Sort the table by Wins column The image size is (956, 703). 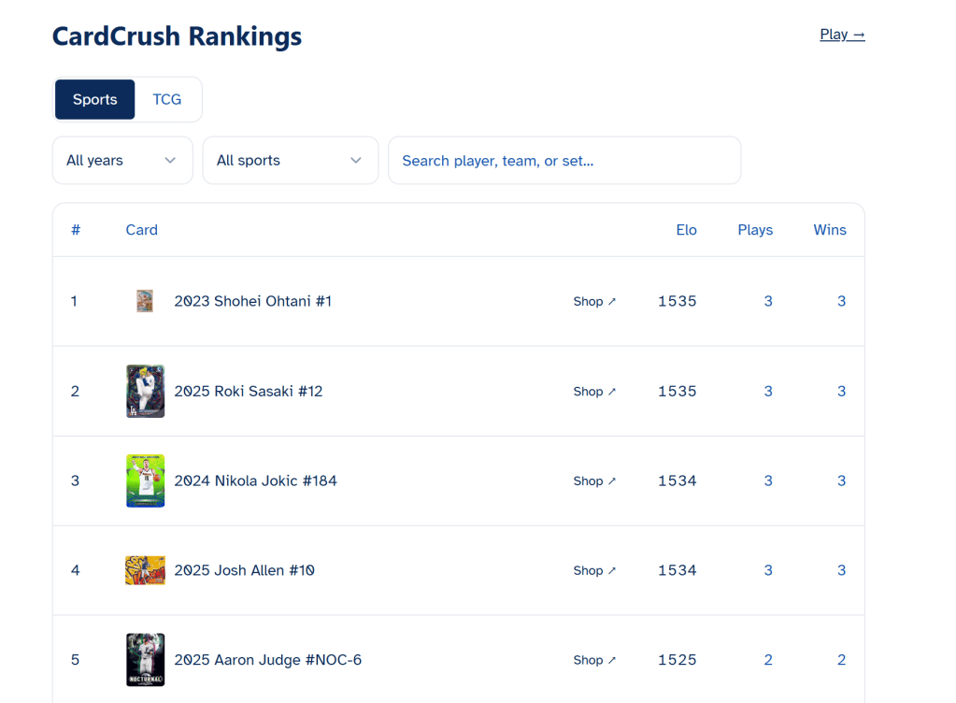tap(829, 230)
